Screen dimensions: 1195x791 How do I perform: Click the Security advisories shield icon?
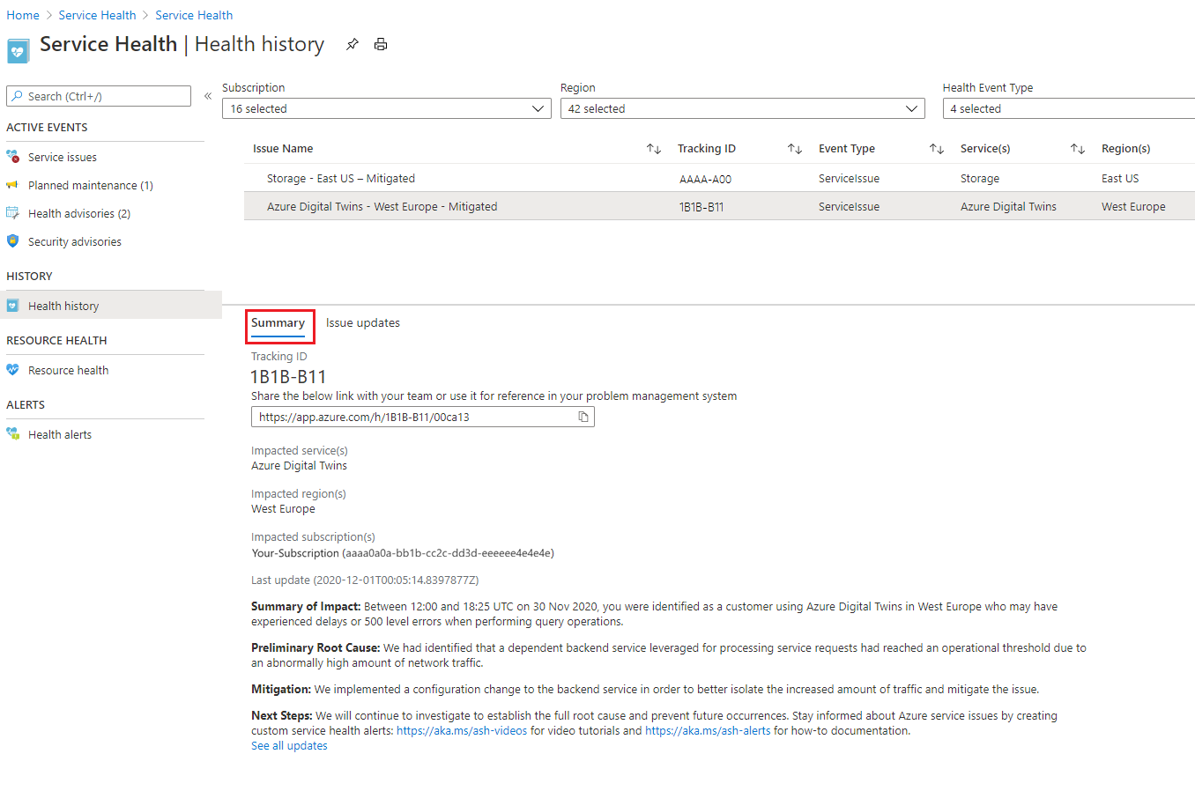[x=12, y=241]
